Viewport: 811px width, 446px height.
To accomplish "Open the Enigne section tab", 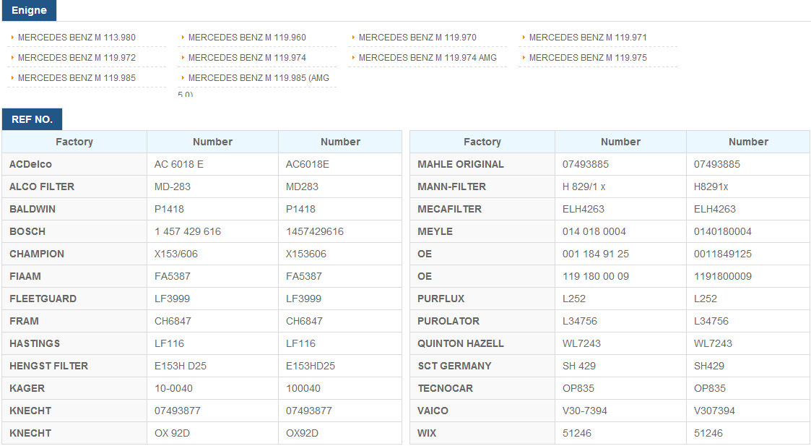I will [29, 10].
